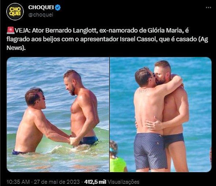Open the CHOQUEI profile avatar
216x186 pixels.
click(15, 12)
